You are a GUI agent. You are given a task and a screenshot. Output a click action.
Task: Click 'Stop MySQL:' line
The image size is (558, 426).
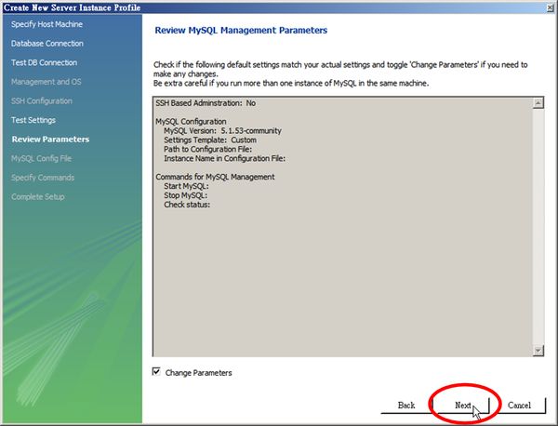tap(185, 195)
